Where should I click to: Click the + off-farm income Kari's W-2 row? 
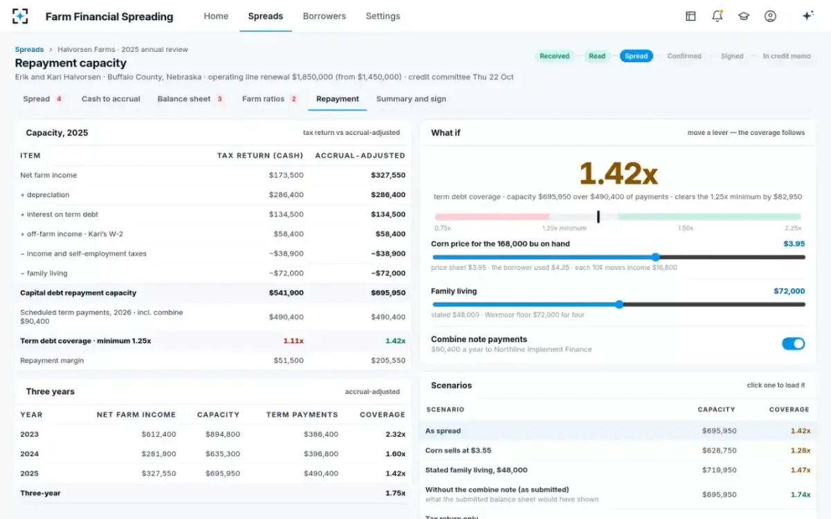(x=213, y=234)
